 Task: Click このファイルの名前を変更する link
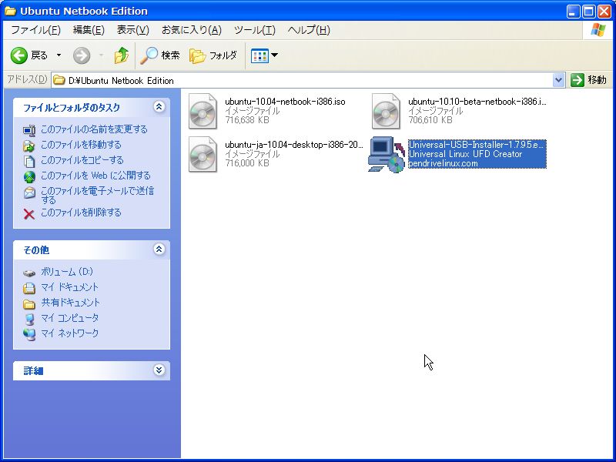click(x=94, y=129)
